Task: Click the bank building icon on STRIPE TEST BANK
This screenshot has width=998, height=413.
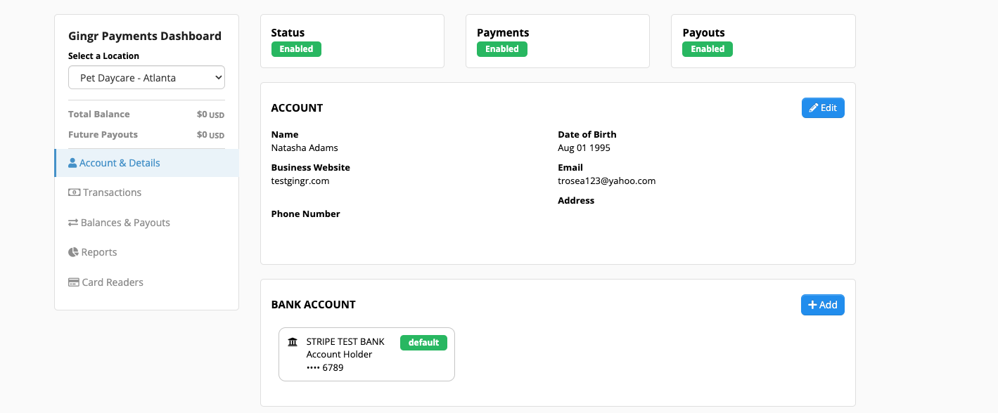Action: [x=293, y=342]
